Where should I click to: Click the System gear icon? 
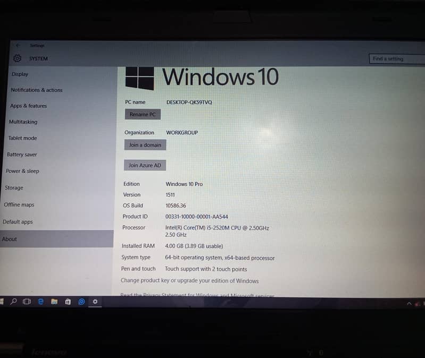[18, 58]
